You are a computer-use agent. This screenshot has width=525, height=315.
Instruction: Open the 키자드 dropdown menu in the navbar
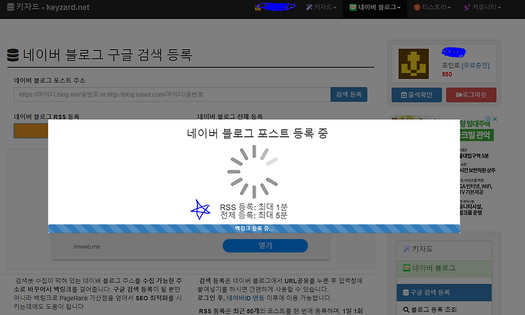(x=321, y=7)
